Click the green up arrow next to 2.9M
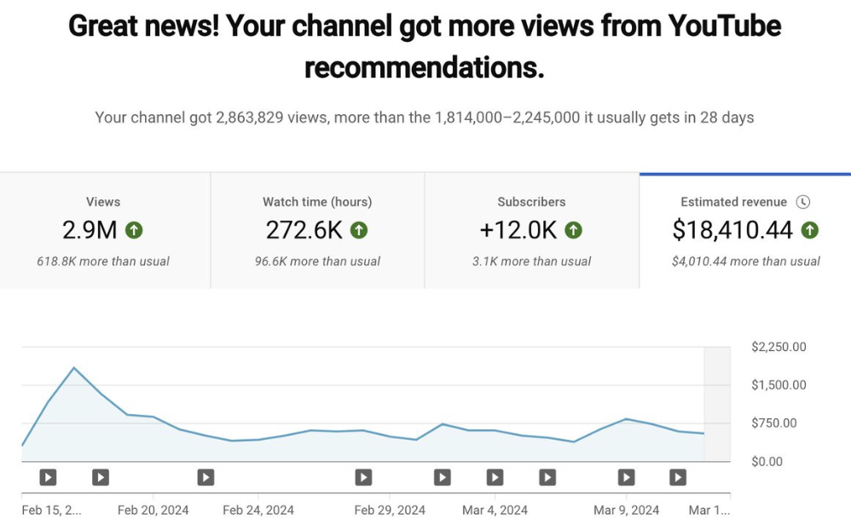Screen dimensions: 851x530 click(134, 231)
